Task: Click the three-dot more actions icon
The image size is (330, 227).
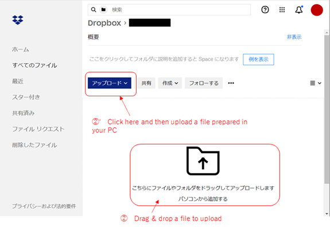Action: [231, 83]
